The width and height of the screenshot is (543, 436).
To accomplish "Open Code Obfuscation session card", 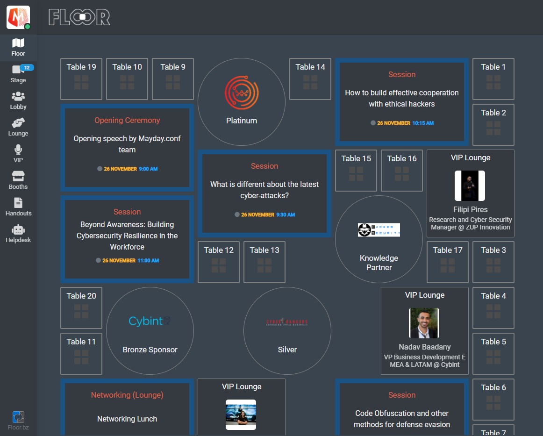I will 402,407.
